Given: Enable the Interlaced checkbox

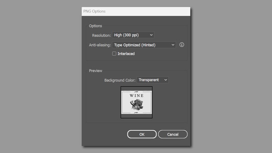Looking at the screenshot, I should point(114,54).
